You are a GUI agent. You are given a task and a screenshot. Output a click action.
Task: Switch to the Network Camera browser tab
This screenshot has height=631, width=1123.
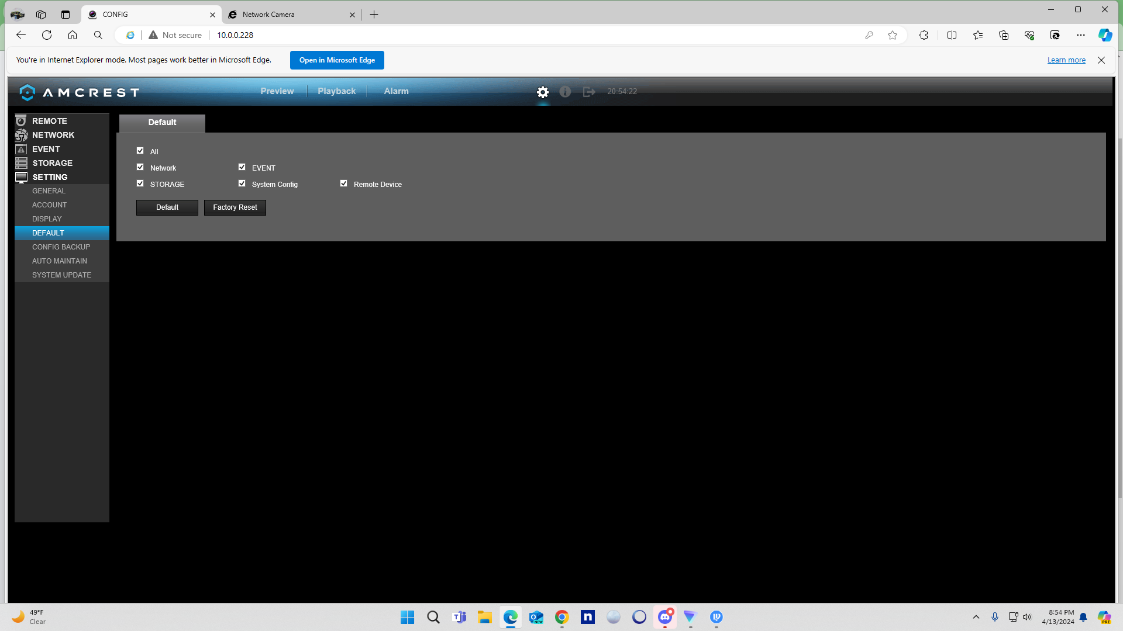291,15
